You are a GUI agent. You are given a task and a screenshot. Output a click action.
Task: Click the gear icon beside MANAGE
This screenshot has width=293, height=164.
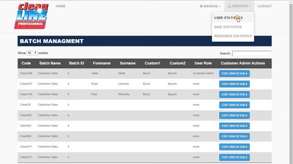click(201, 6)
